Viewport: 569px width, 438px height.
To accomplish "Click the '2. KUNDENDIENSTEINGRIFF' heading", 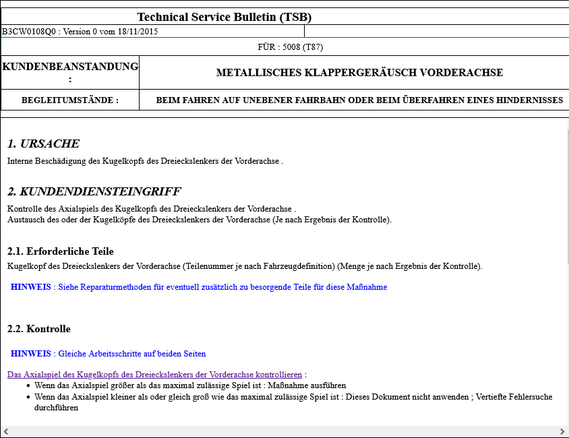I will click(94, 191).
